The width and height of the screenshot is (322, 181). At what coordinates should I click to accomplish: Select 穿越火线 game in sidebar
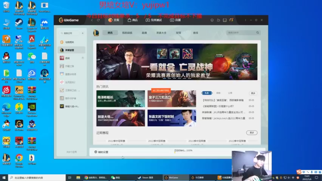(x=71, y=106)
